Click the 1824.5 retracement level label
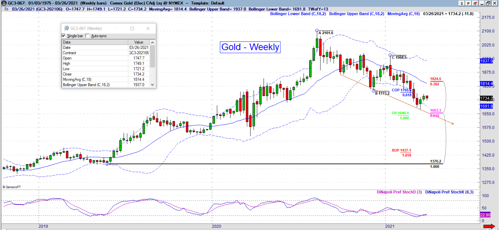499x230 pixels. tap(436, 79)
